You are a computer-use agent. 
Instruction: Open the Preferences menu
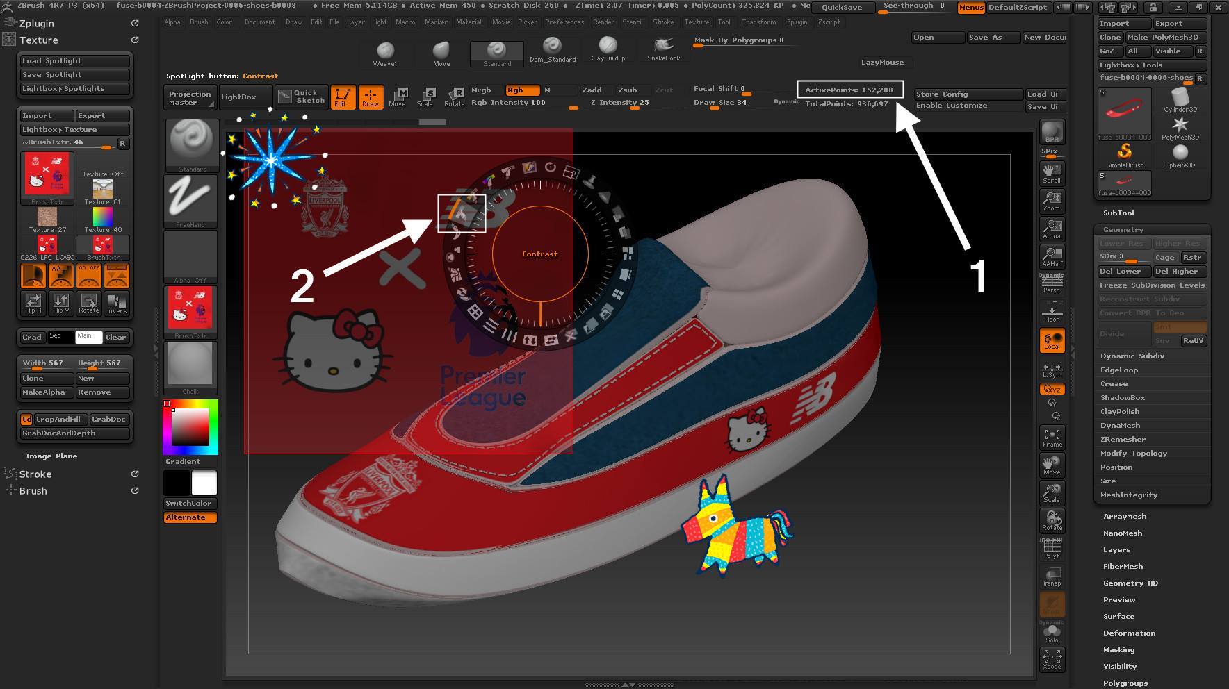(x=564, y=22)
